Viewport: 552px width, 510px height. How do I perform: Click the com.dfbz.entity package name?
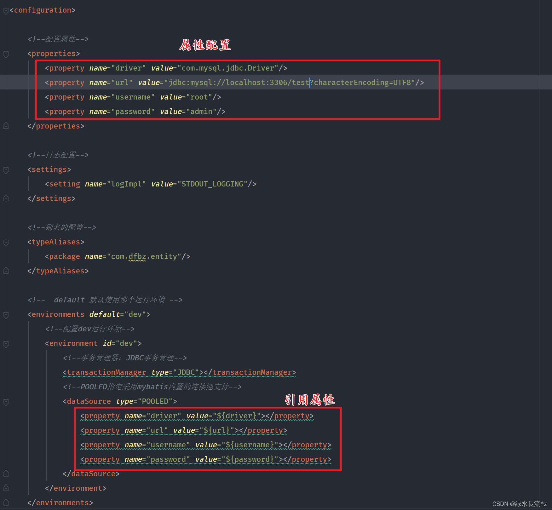pyautogui.click(x=144, y=256)
